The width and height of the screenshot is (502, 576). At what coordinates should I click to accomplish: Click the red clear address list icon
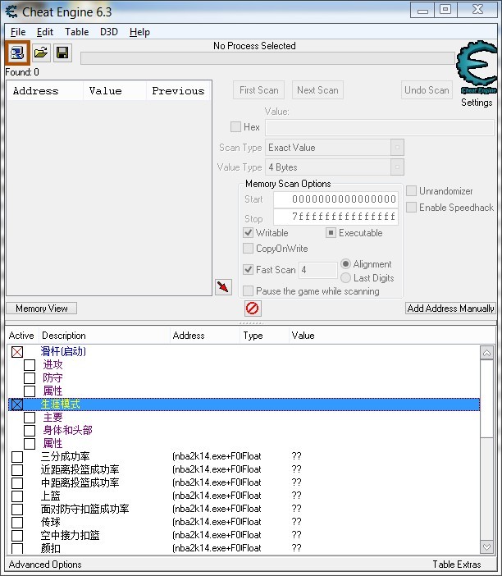click(253, 309)
